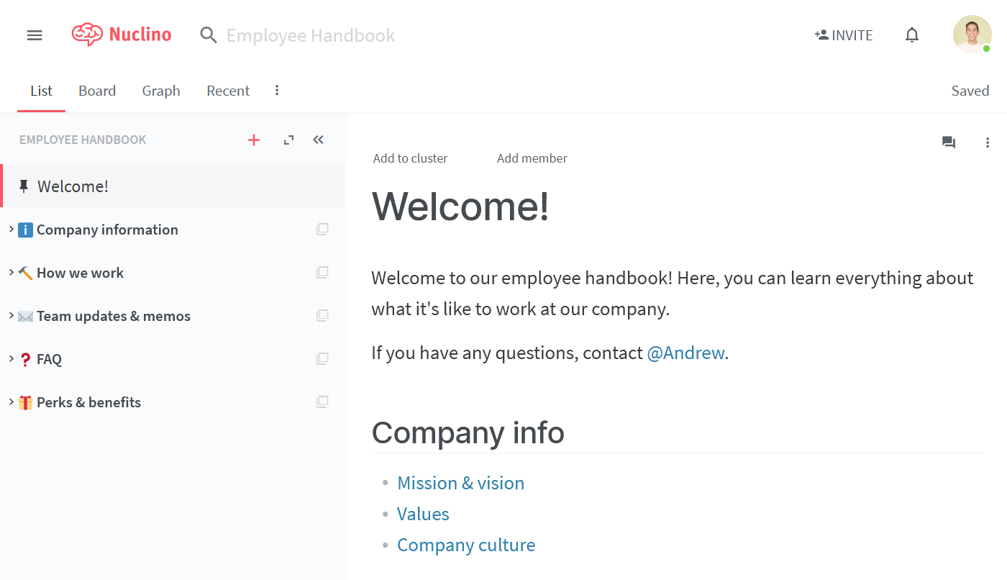Click the pin icon beside Welcome!
Viewport: 1007px width, 580px height.
[x=24, y=186]
